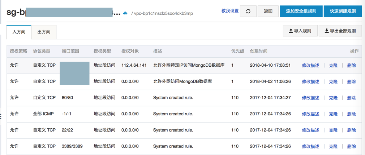365x155 pixels.
Task: Delete the port 22/22 rule
Action: [x=351, y=130]
